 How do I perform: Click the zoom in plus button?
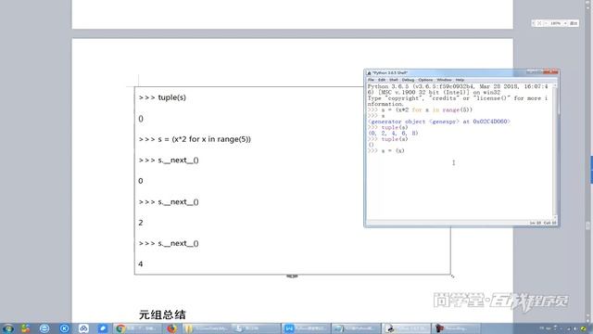565,23
